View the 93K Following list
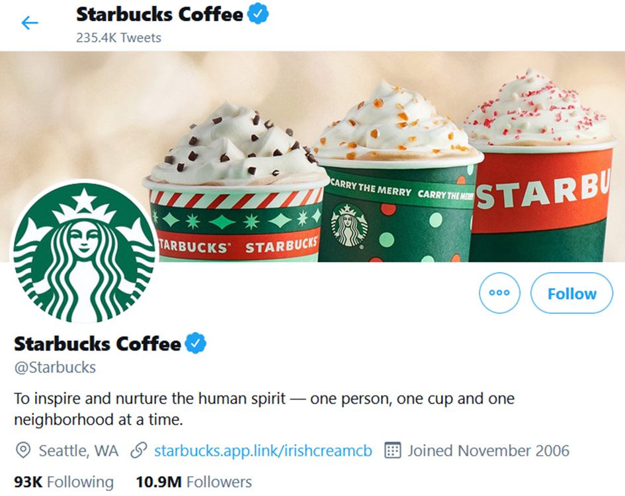The image size is (625, 496). coord(63,482)
